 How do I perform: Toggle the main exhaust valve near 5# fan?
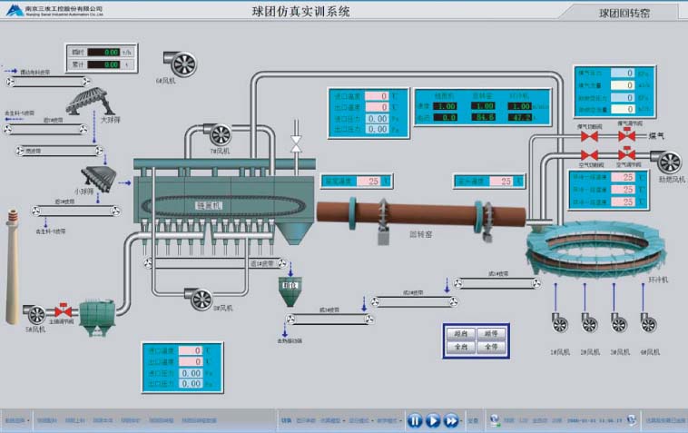(x=64, y=310)
